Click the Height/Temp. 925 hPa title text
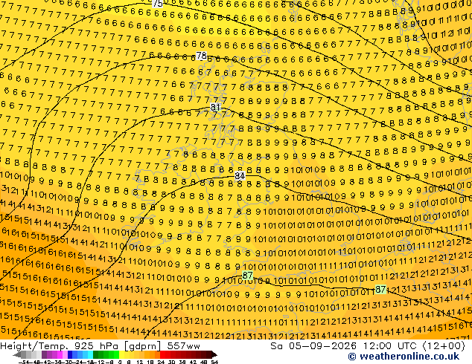This screenshot has width=472, height=364. click(x=61, y=346)
